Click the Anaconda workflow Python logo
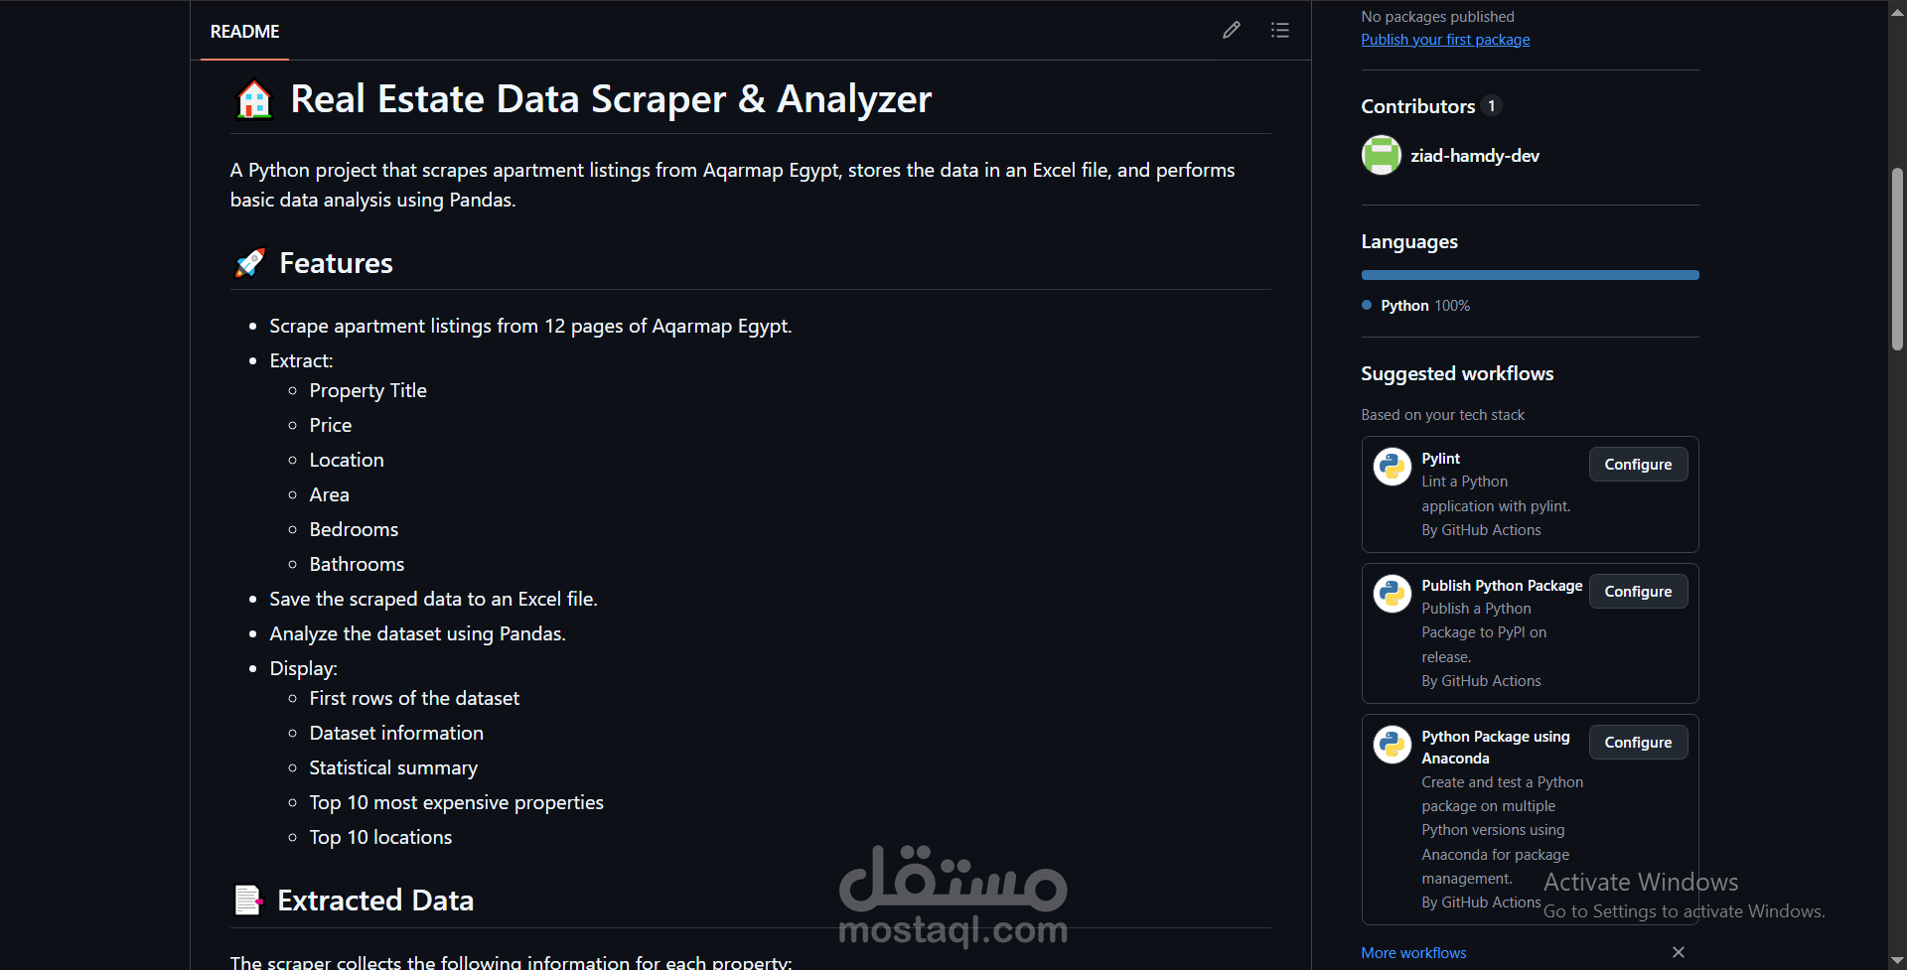The image size is (1907, 970). click(1393, 744)
